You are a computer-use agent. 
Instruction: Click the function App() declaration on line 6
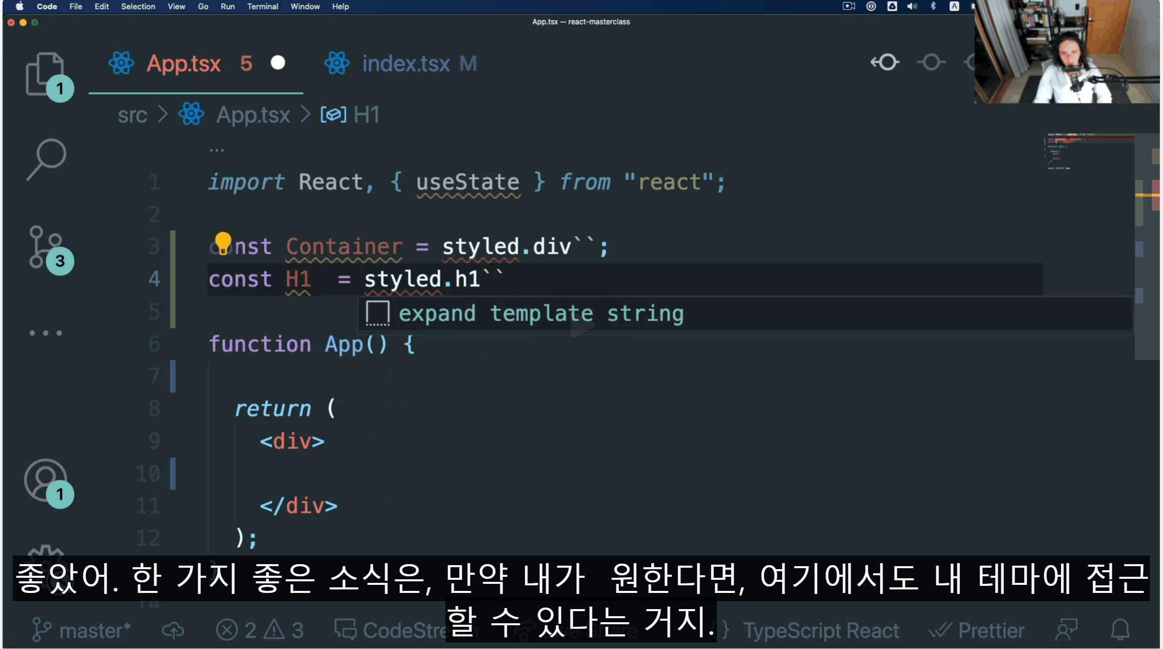tap(312, 344)
